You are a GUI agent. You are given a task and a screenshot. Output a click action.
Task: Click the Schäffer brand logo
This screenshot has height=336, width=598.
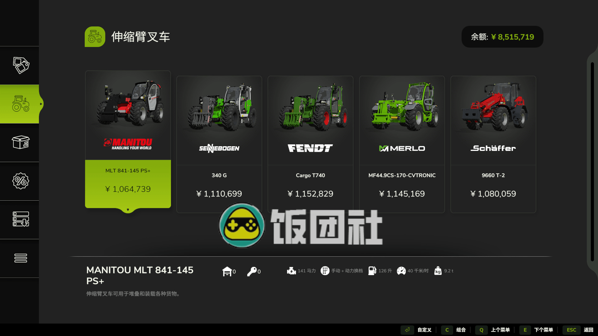(493, 148)
